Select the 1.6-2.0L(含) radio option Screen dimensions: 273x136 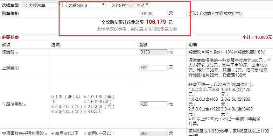tap(85, 102)
